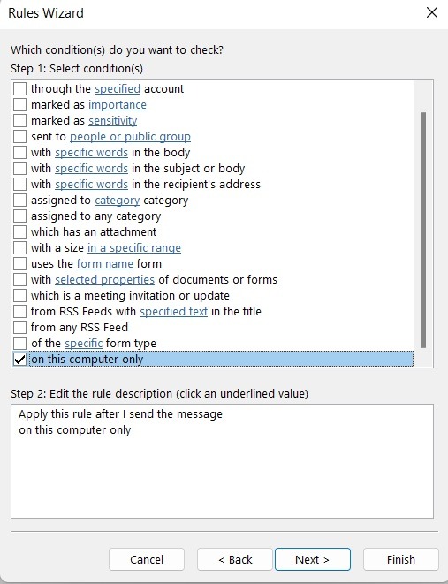Enable the 'from any RSS Feed' checkbox
The image size is (448, 584).
(x=19, y=328)
